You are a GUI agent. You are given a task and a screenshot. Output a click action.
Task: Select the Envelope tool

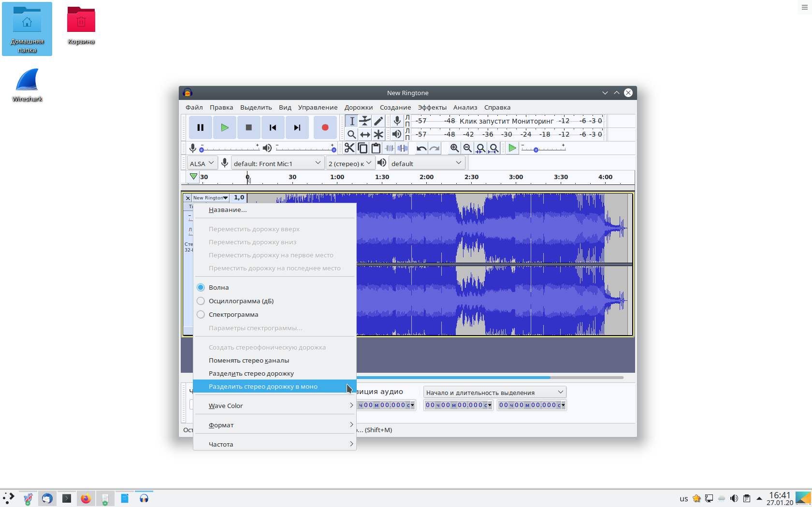(365, 121)
